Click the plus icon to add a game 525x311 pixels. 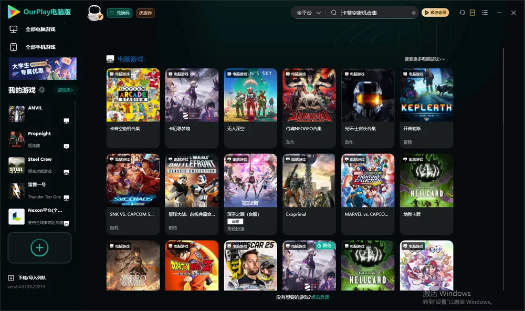(x=39, y=247)
